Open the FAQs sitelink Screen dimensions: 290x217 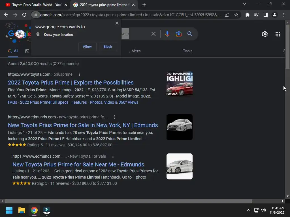12,102
